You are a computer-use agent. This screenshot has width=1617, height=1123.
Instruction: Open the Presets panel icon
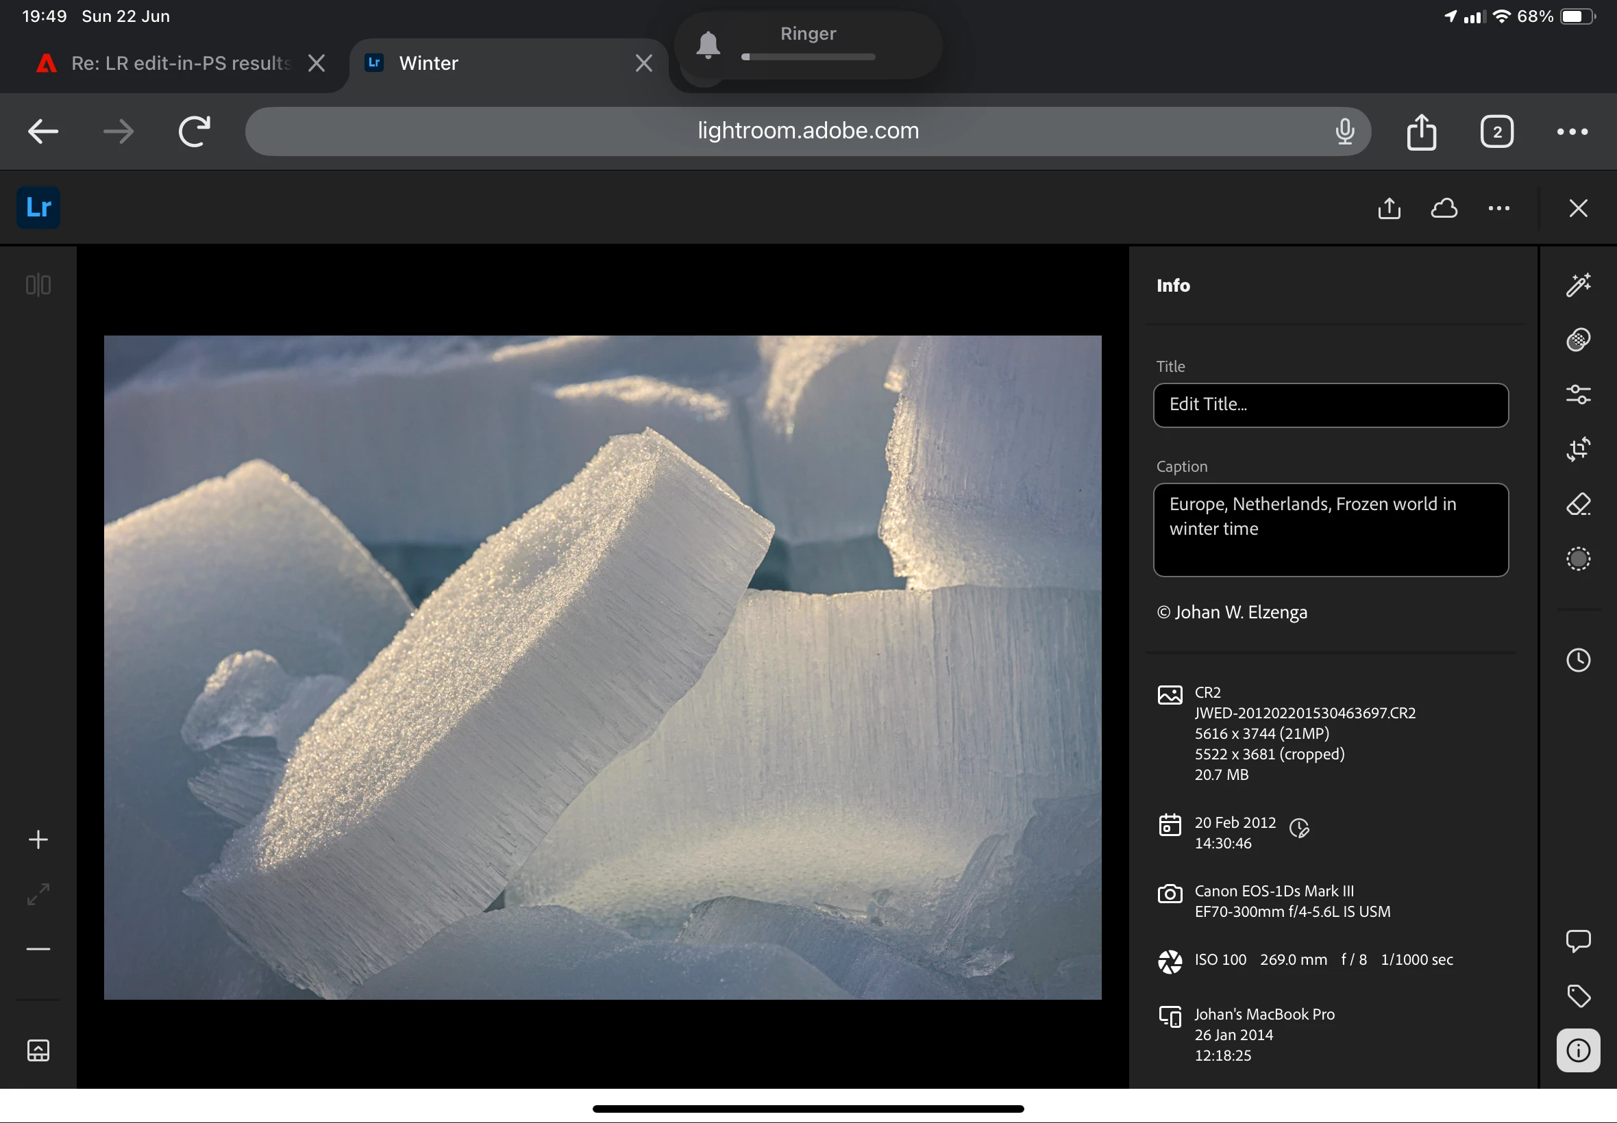(x=1577, y=340)
